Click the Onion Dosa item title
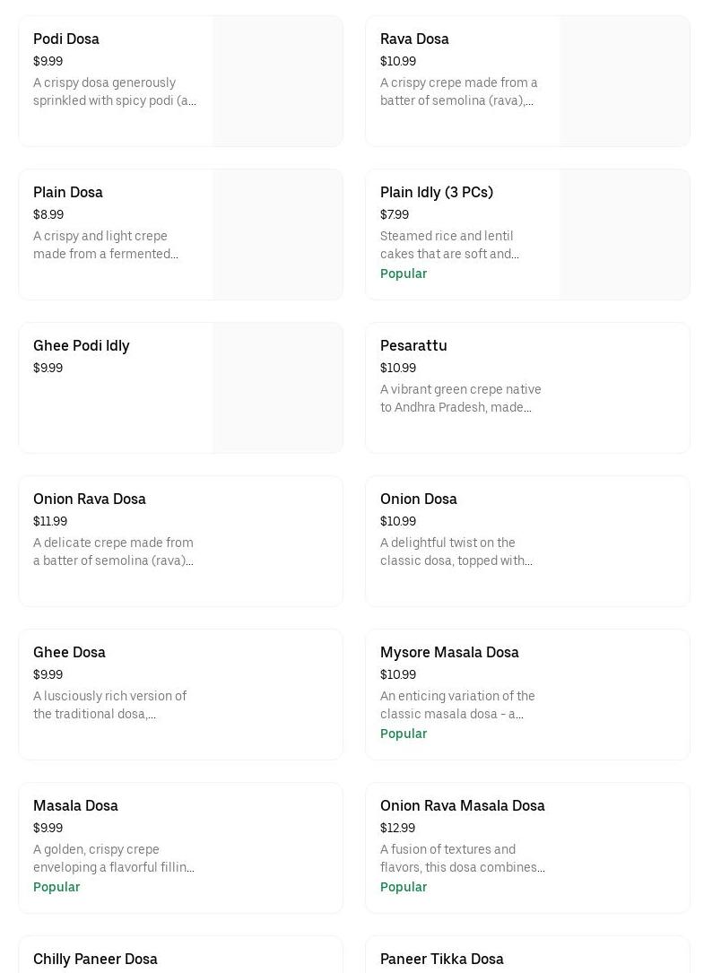The height and width of the screenshot is (973, 721). tap(419, 499)
